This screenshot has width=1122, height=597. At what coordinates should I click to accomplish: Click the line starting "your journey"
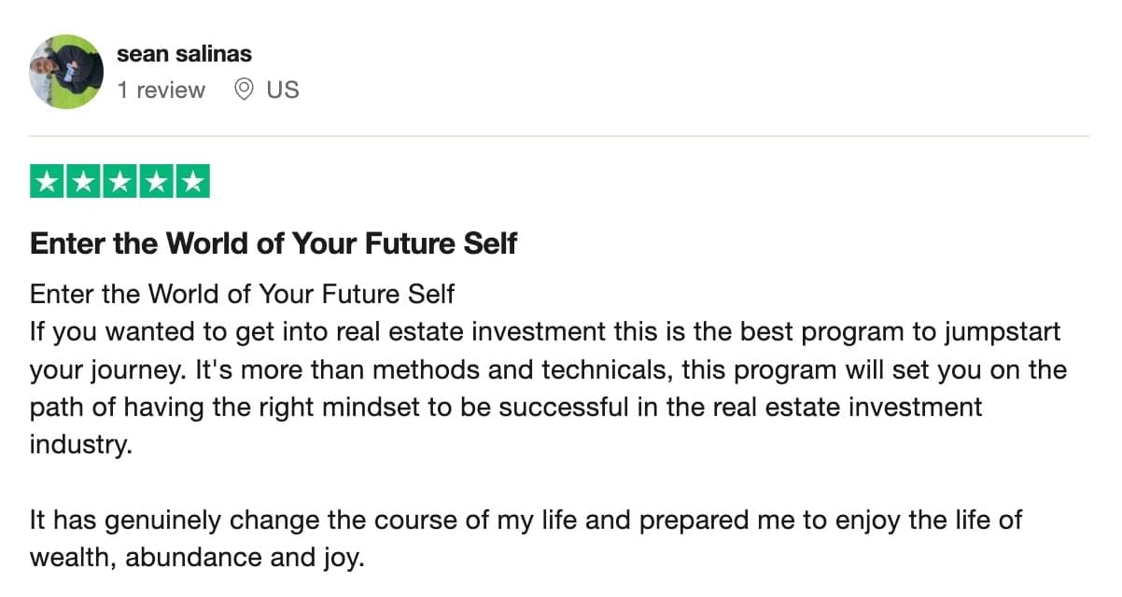click(x=548, y=369)
